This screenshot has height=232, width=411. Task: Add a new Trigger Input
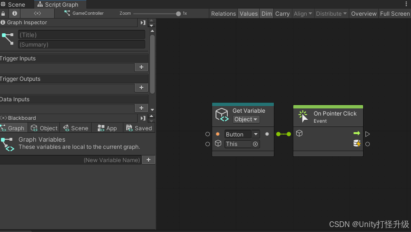tap(141, 67)
